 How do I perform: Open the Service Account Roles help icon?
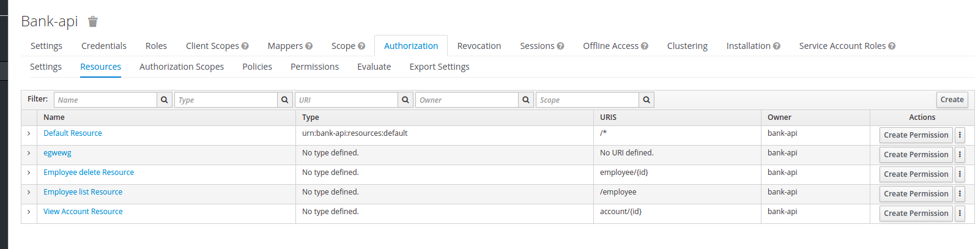click(x=892, y=46)
